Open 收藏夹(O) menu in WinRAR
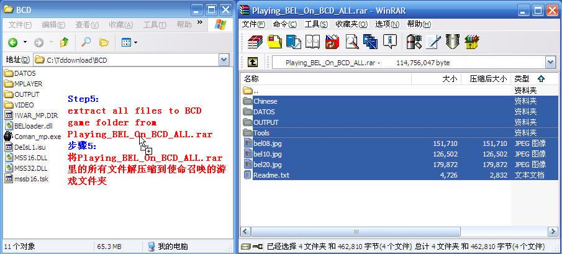Screen dimensions: 562x254 351,24
